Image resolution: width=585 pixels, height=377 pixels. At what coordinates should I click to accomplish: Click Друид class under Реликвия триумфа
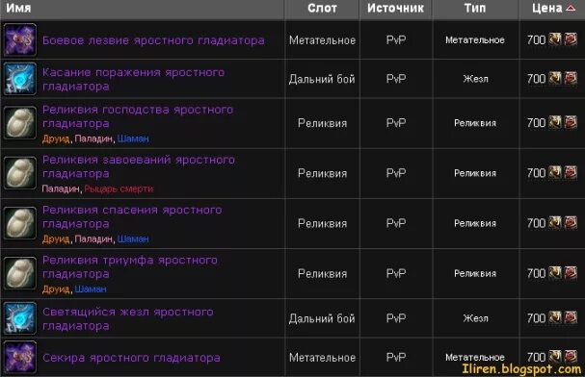56,289
